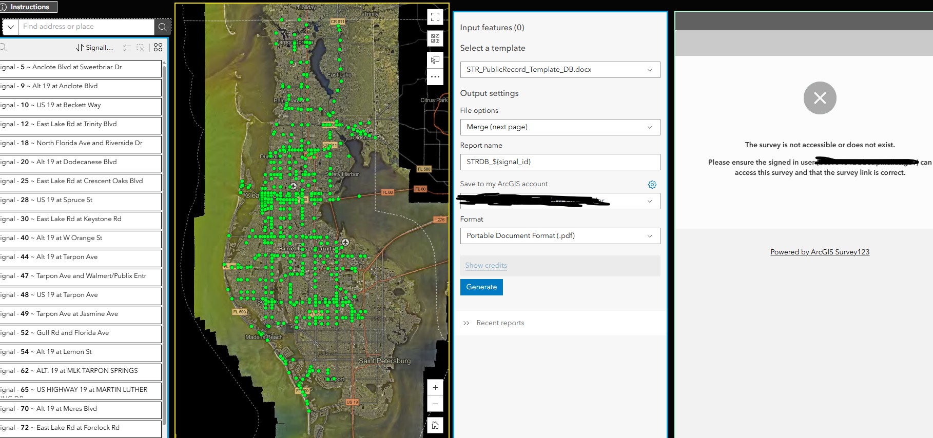Click the fullscreen map icon
933x438 pixels.
435,17
